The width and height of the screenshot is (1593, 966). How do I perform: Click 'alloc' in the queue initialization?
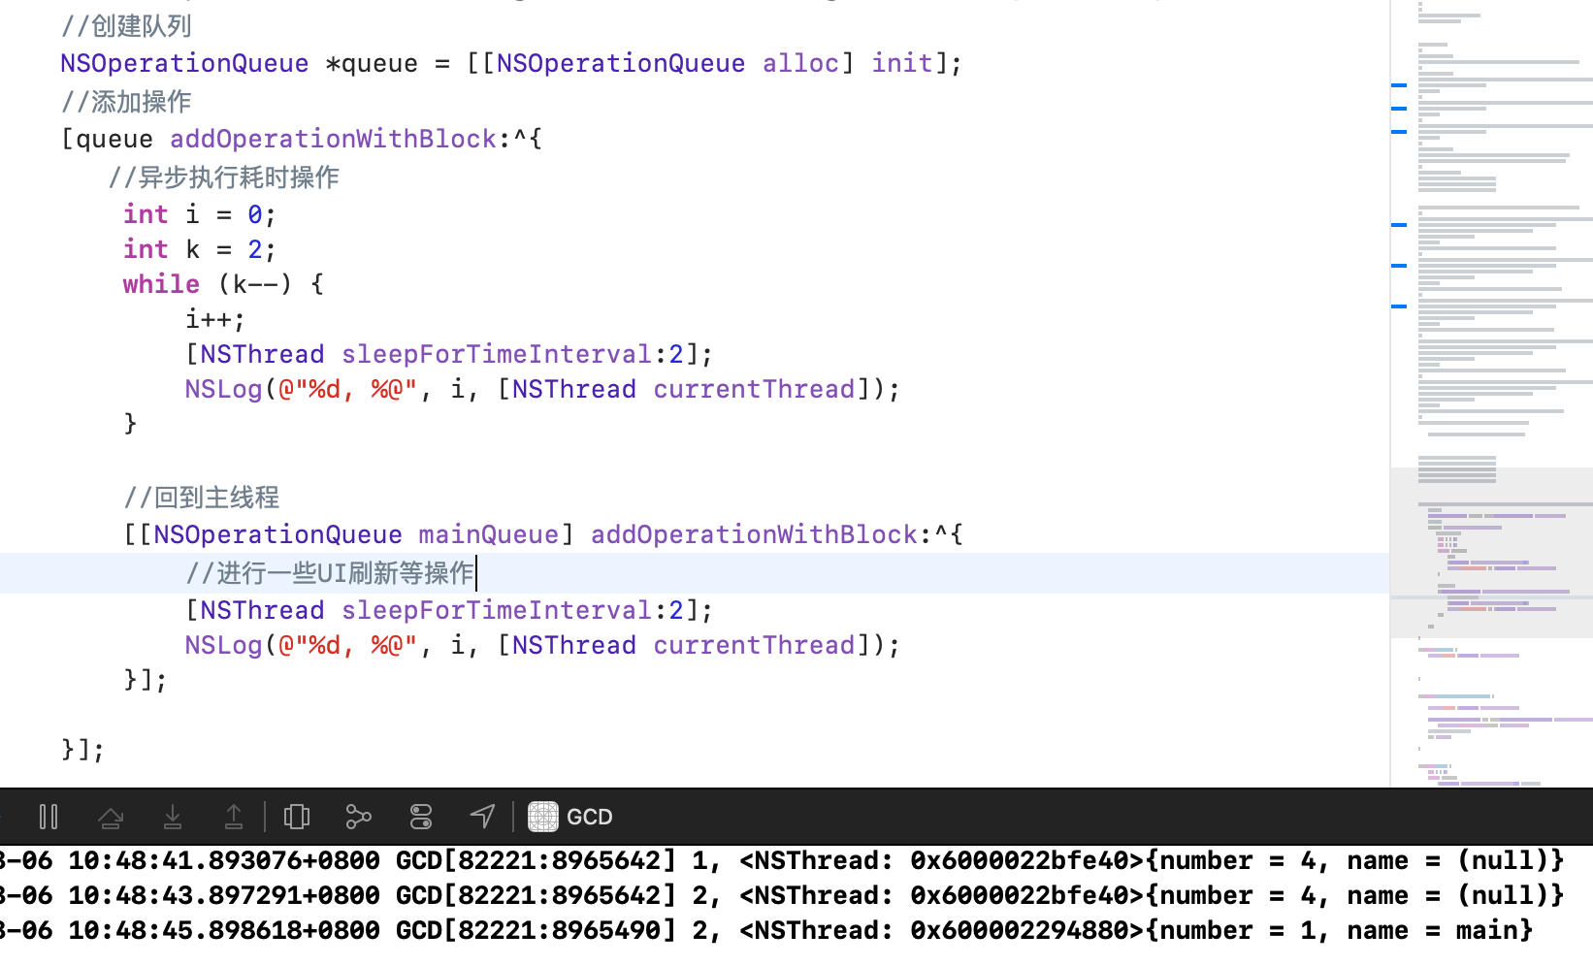[x=800, y=63]
